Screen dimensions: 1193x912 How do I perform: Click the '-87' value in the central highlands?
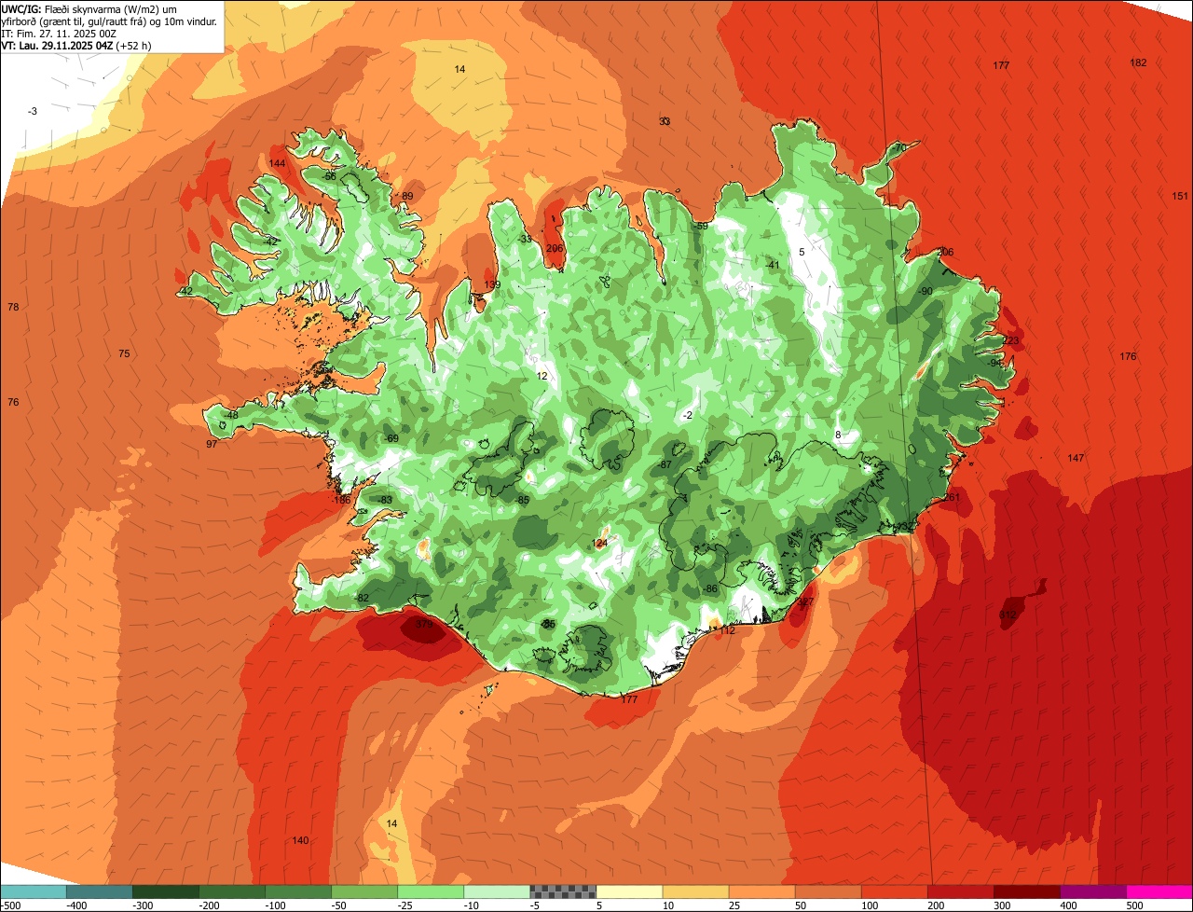click(x=665, y=464)
